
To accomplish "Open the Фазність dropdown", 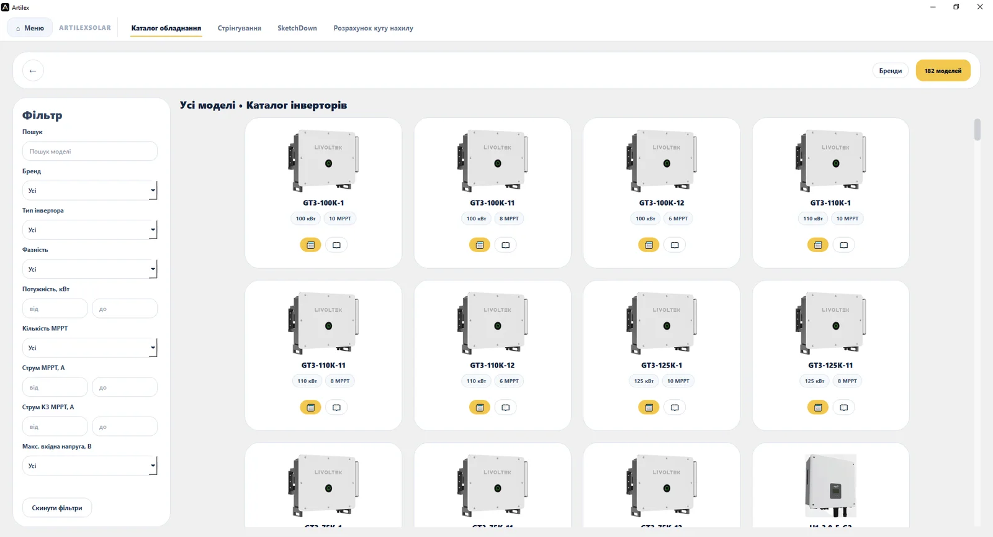I will [x=90, y=269].
